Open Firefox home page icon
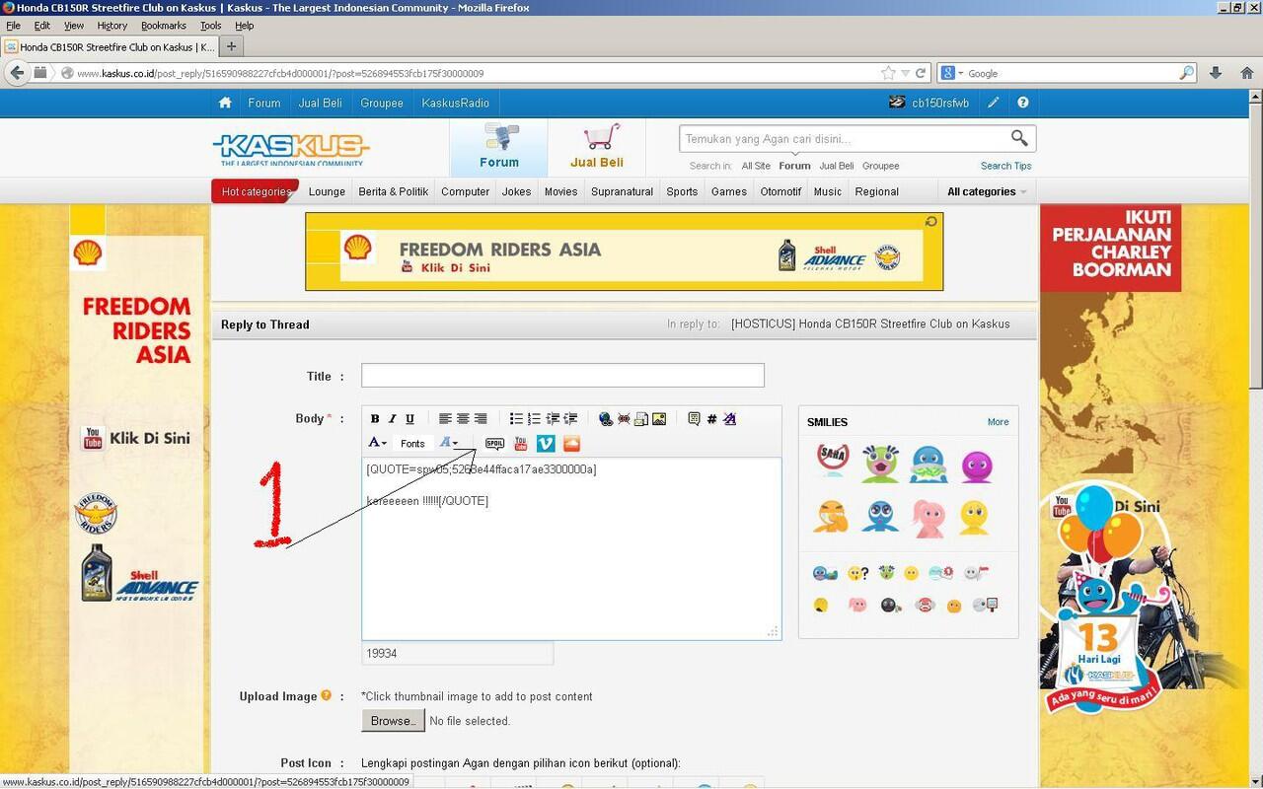 tap(1248, 73)
